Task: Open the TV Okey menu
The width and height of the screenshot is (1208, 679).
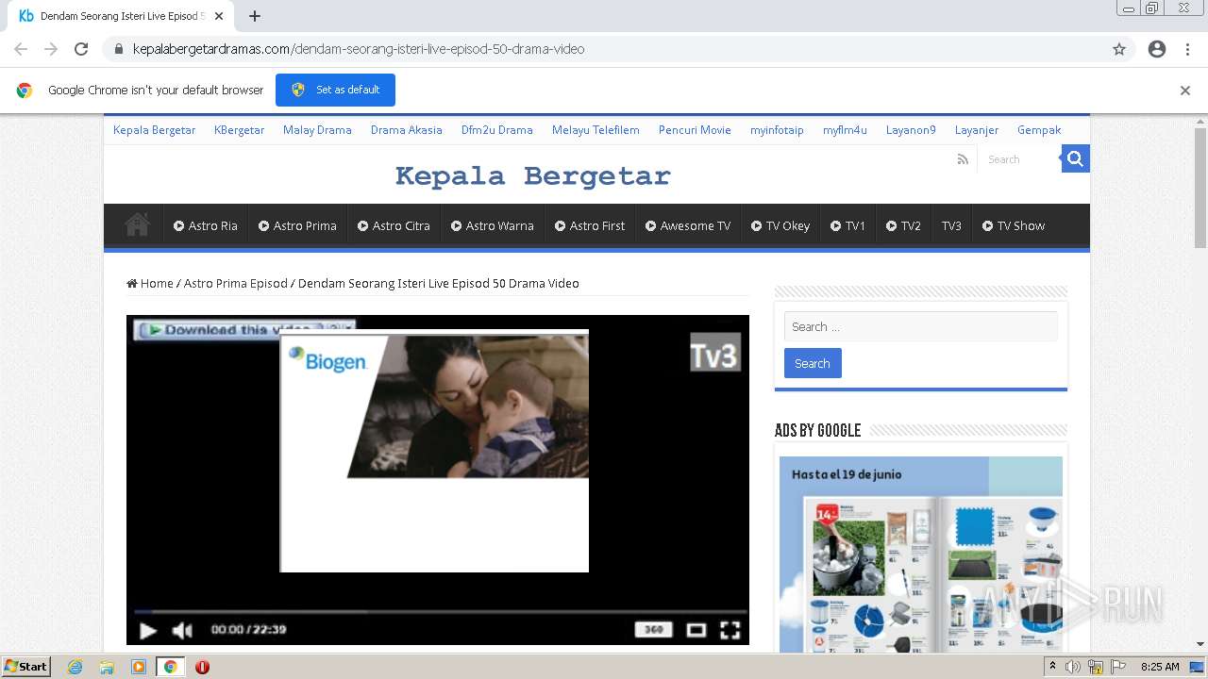Action: 780,225
